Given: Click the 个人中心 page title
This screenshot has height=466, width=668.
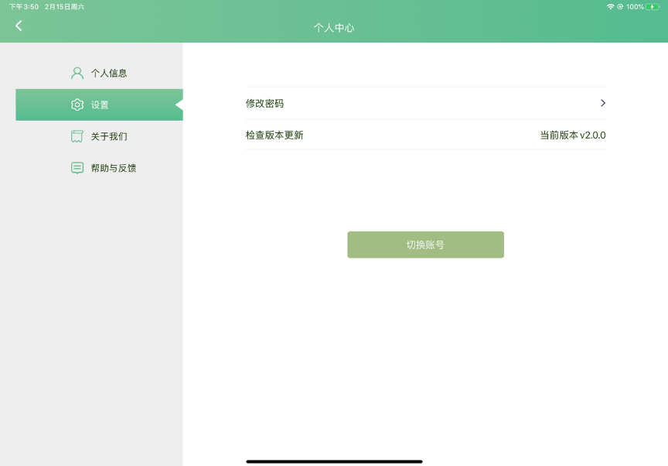Looking at the screenshot, I should [x=334, y=28].
